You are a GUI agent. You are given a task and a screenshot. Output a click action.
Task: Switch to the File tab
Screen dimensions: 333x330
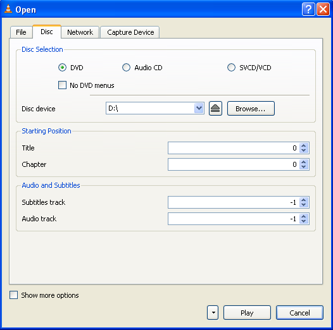[22, 32]
